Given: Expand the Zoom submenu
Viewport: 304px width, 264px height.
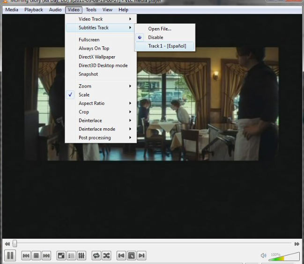Looking at the screenshot, I should coord(101,86).
